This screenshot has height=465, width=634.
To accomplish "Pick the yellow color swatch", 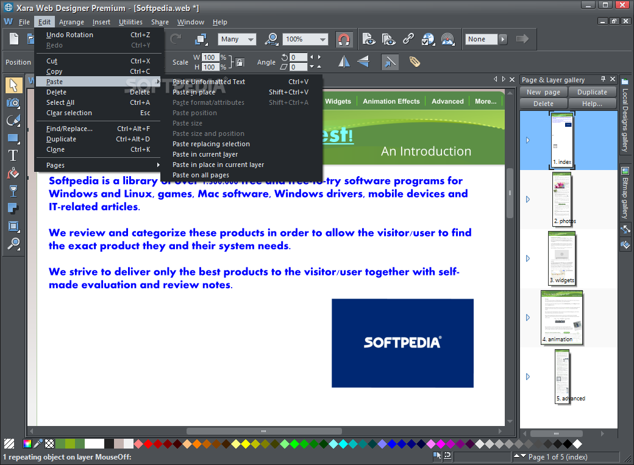I will (246, 444).
